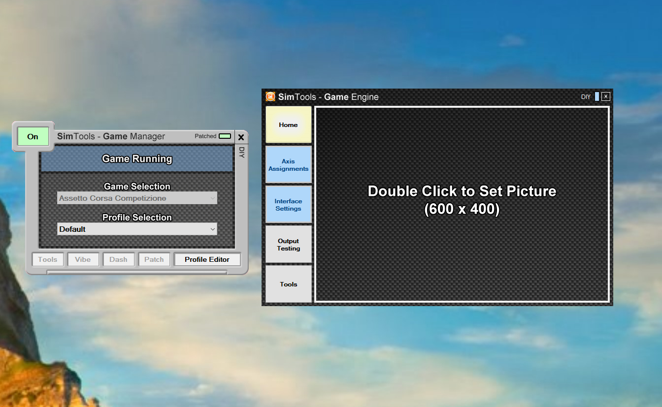The height and width of the screenshot is (407, 662).
Task: Open the Axis Assignments tab
Action: pyautogui.click(x=289, y=165)
